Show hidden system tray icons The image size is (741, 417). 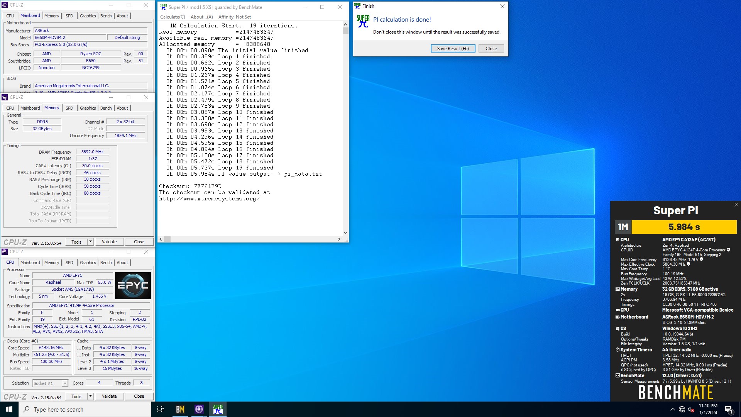(x=672, y=409)
